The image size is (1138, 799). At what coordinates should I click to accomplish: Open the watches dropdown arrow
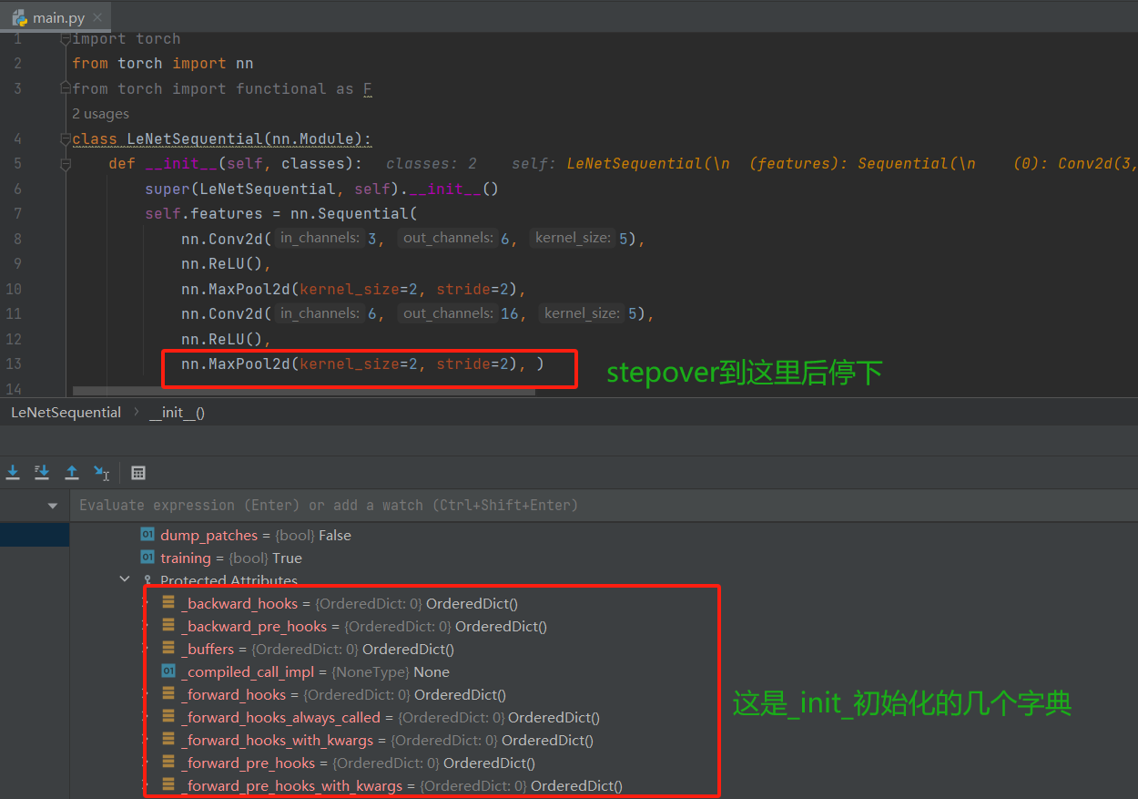click(x=52, y=505)
